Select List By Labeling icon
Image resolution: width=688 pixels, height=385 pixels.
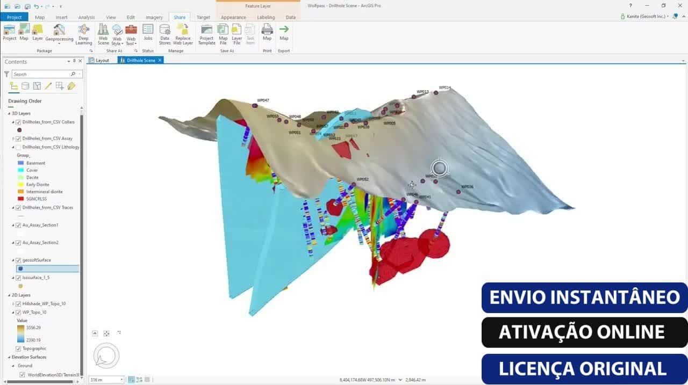71,86
